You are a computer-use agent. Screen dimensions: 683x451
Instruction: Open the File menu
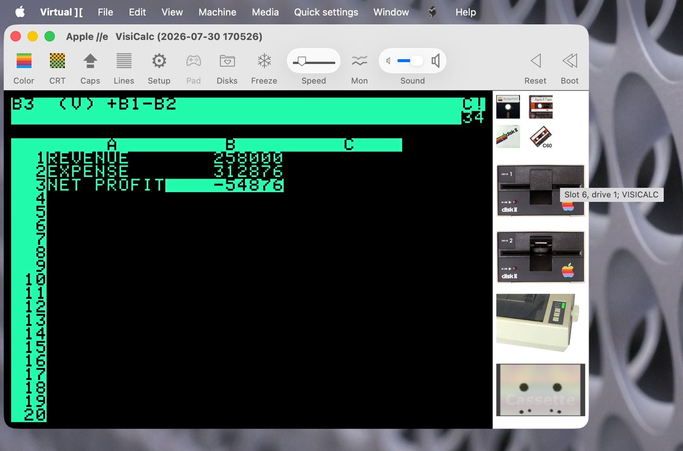click(105, 12)
